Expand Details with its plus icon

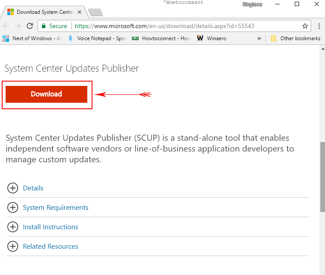13,188
